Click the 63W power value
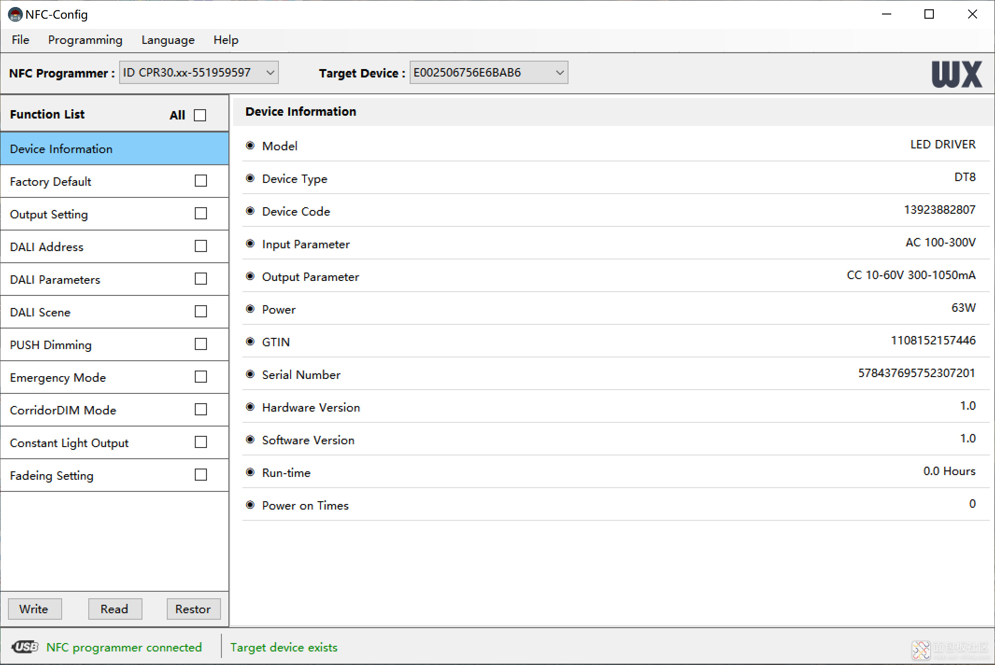Viewport: 995px width, 665px height. tap(963, 308)
